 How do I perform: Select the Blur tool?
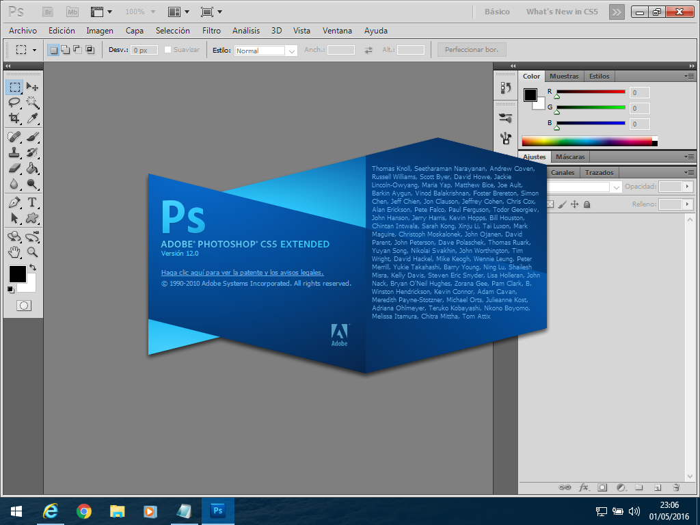click(x=14, y=184)
